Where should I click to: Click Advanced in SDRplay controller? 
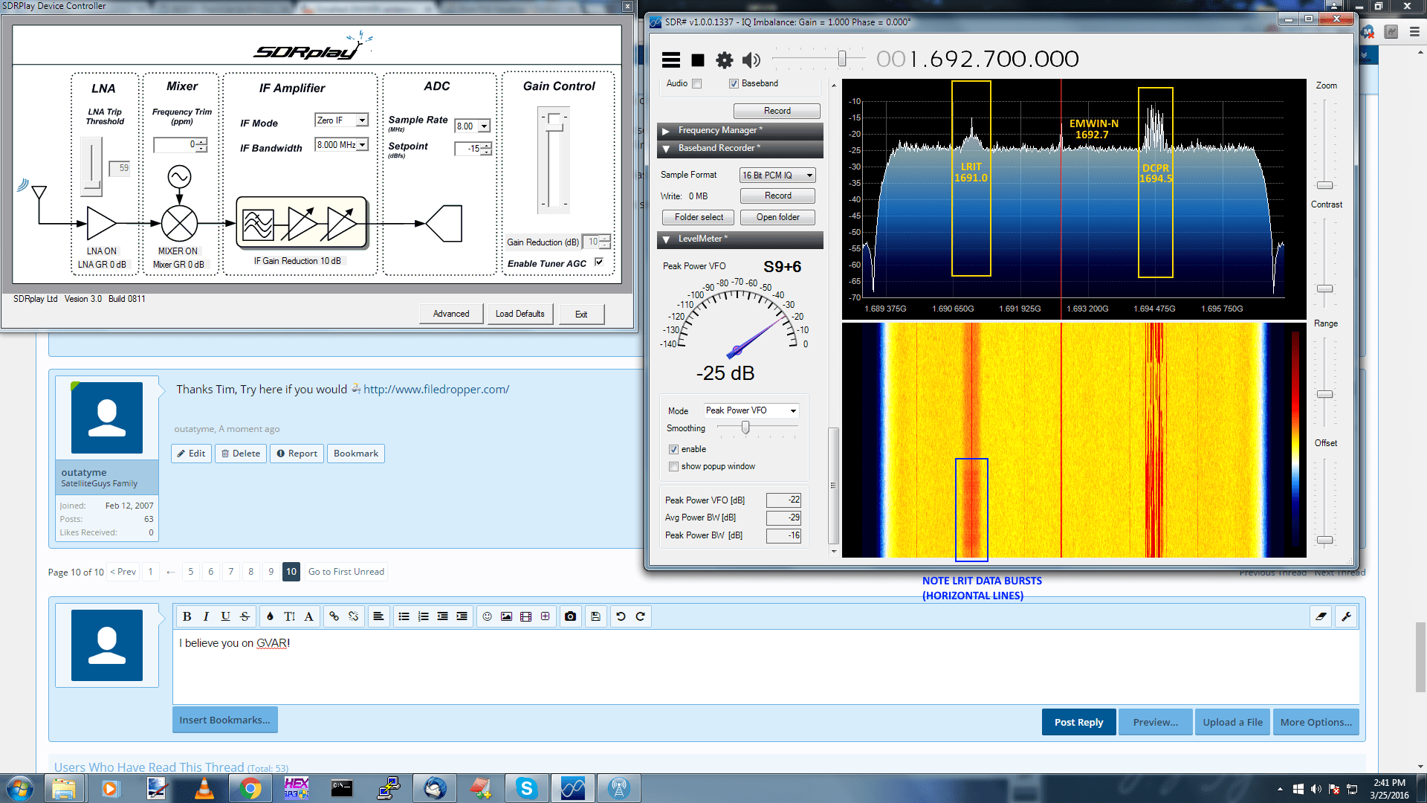point(451,314)
